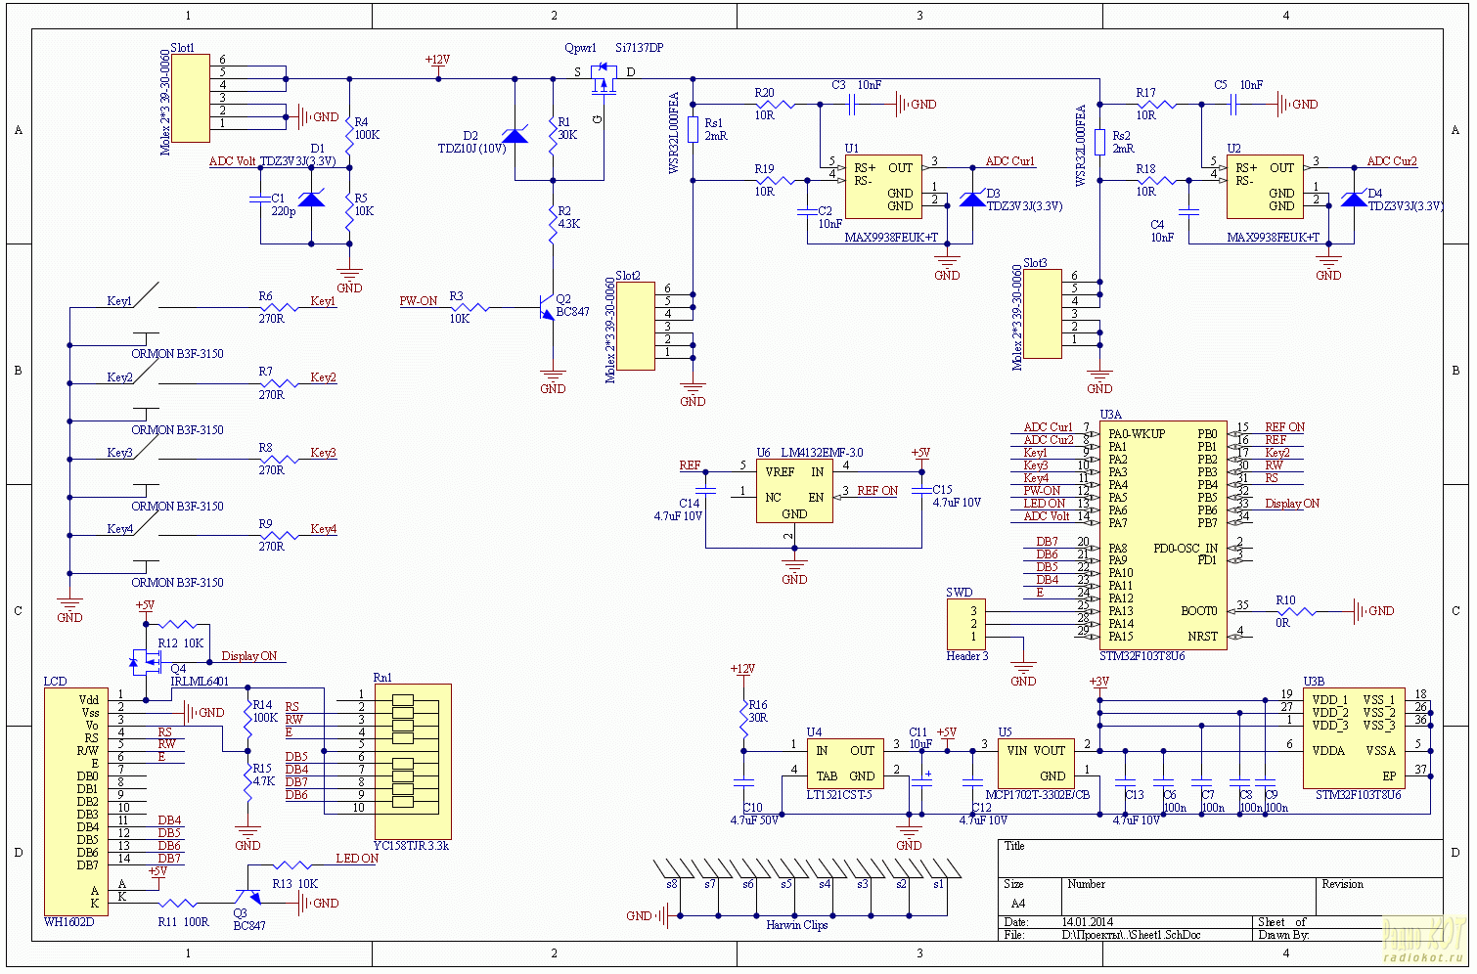
Task: Select the A4 size value in title block
Action: (x=1018, y=904)
